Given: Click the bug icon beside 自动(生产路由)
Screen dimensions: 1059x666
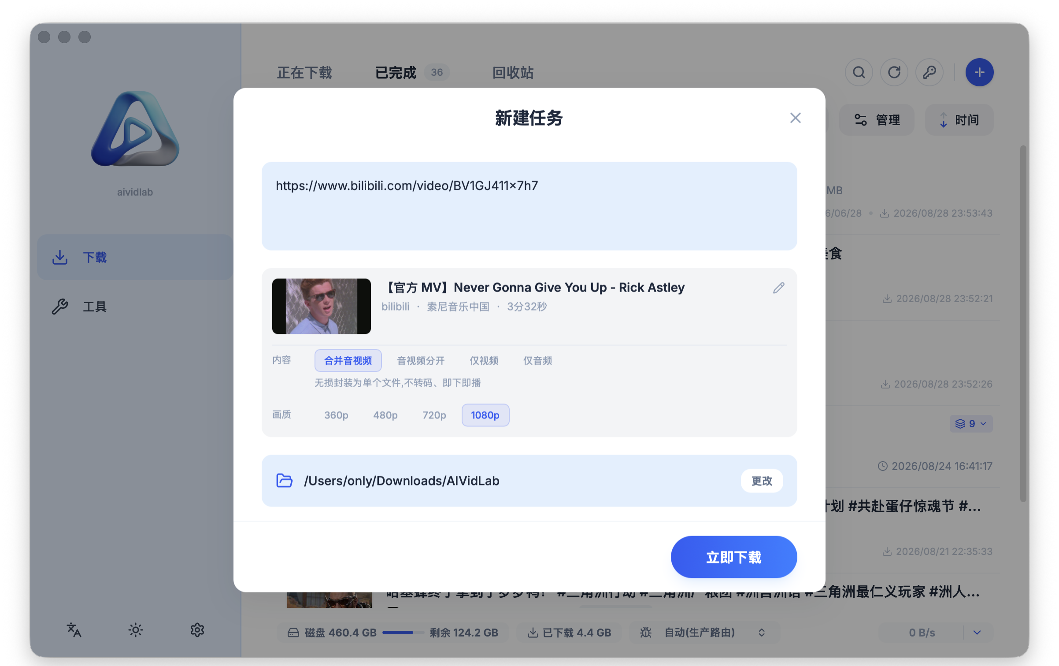Looking at the screenshot, I should click(645, 633).
